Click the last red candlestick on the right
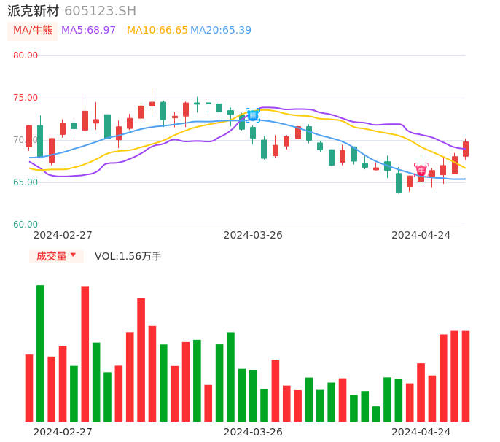Screen dimensions: 500x442 click(x=466, y=149)
